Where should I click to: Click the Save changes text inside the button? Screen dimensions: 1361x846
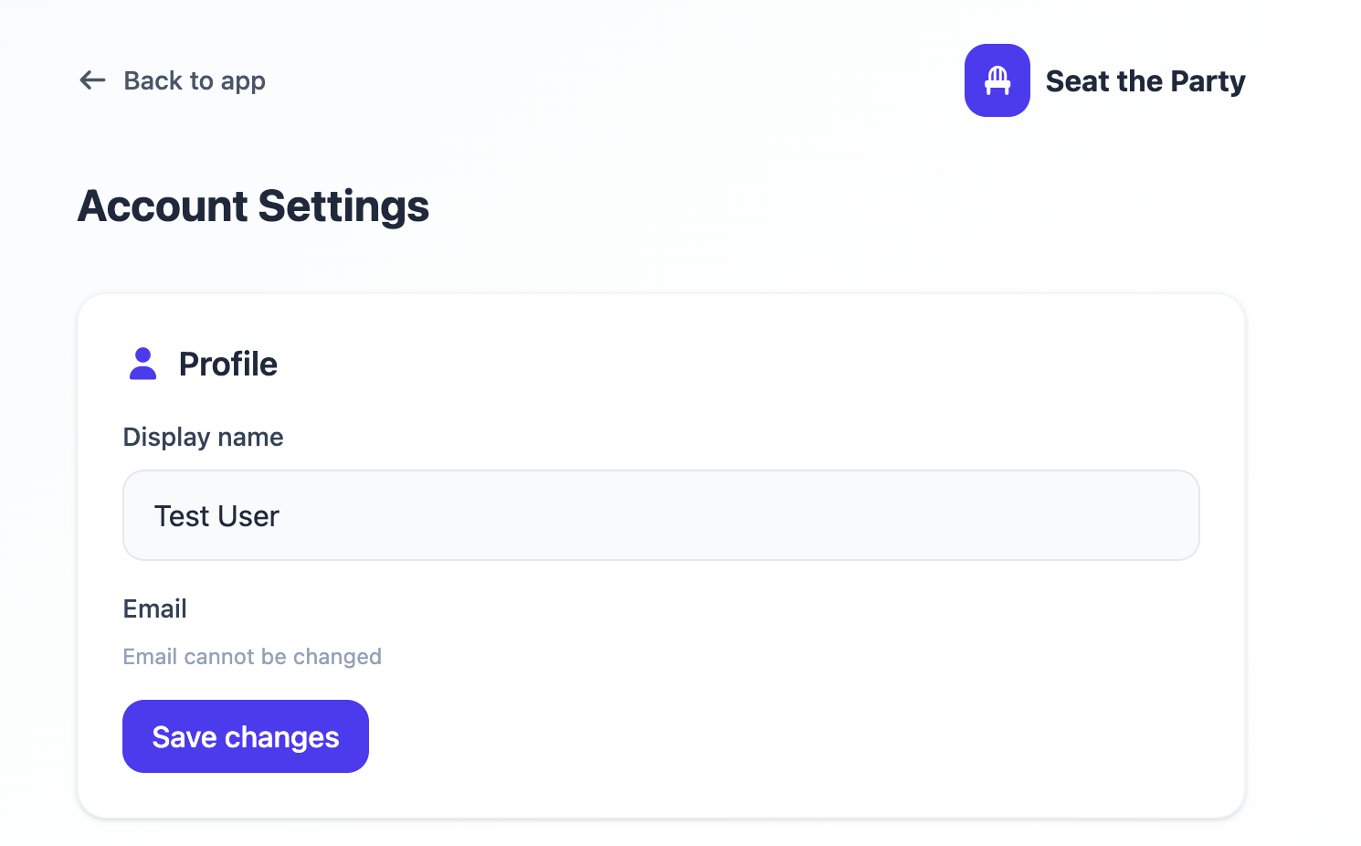tap(245, 736)
